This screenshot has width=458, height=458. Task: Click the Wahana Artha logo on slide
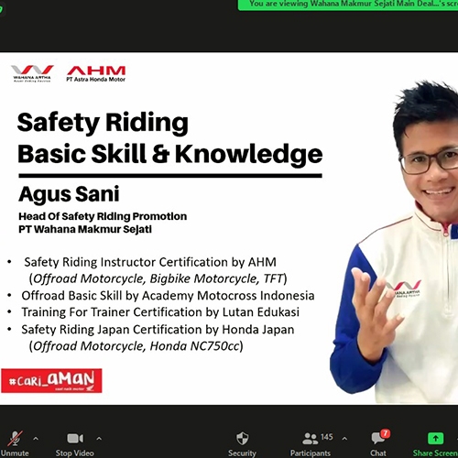[x=32, y=73]
